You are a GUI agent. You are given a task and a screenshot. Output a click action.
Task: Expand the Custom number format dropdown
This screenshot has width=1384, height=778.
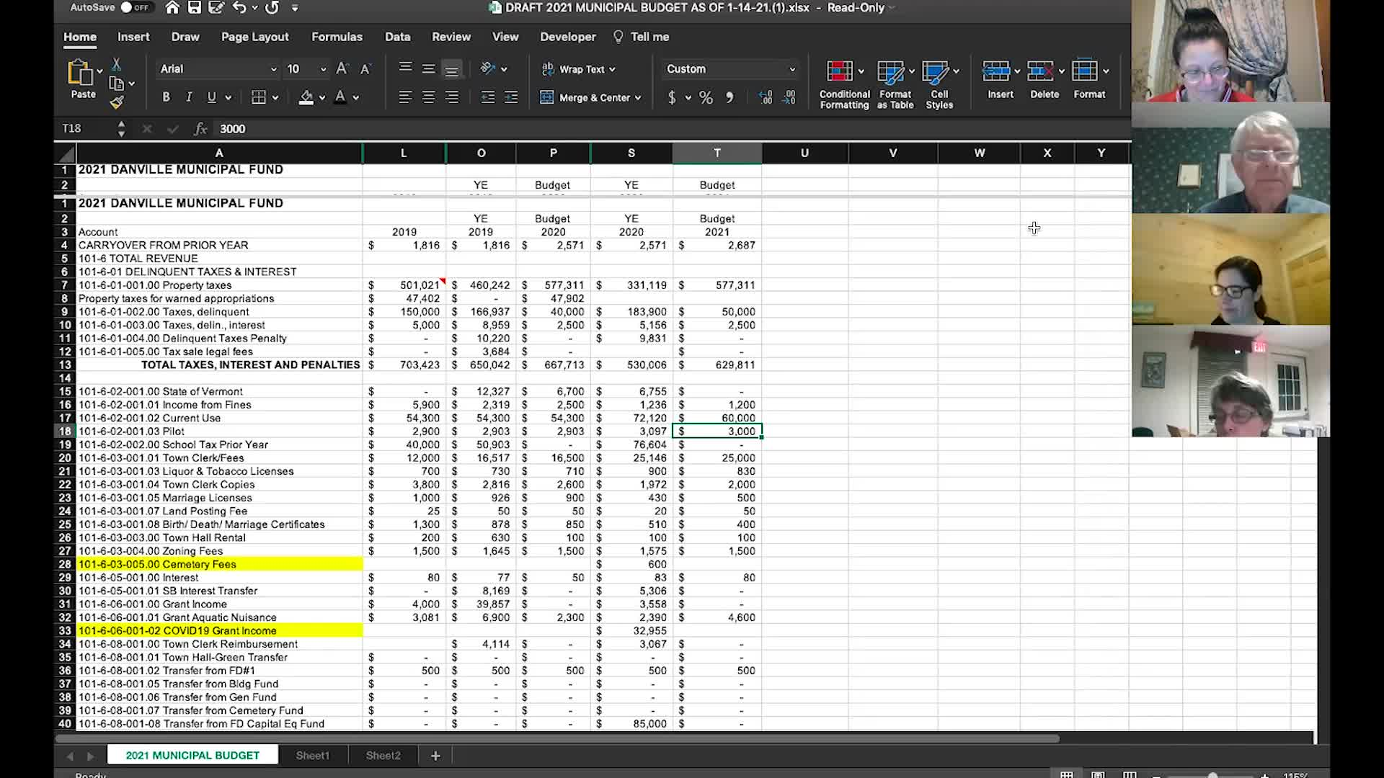point(791,69)
